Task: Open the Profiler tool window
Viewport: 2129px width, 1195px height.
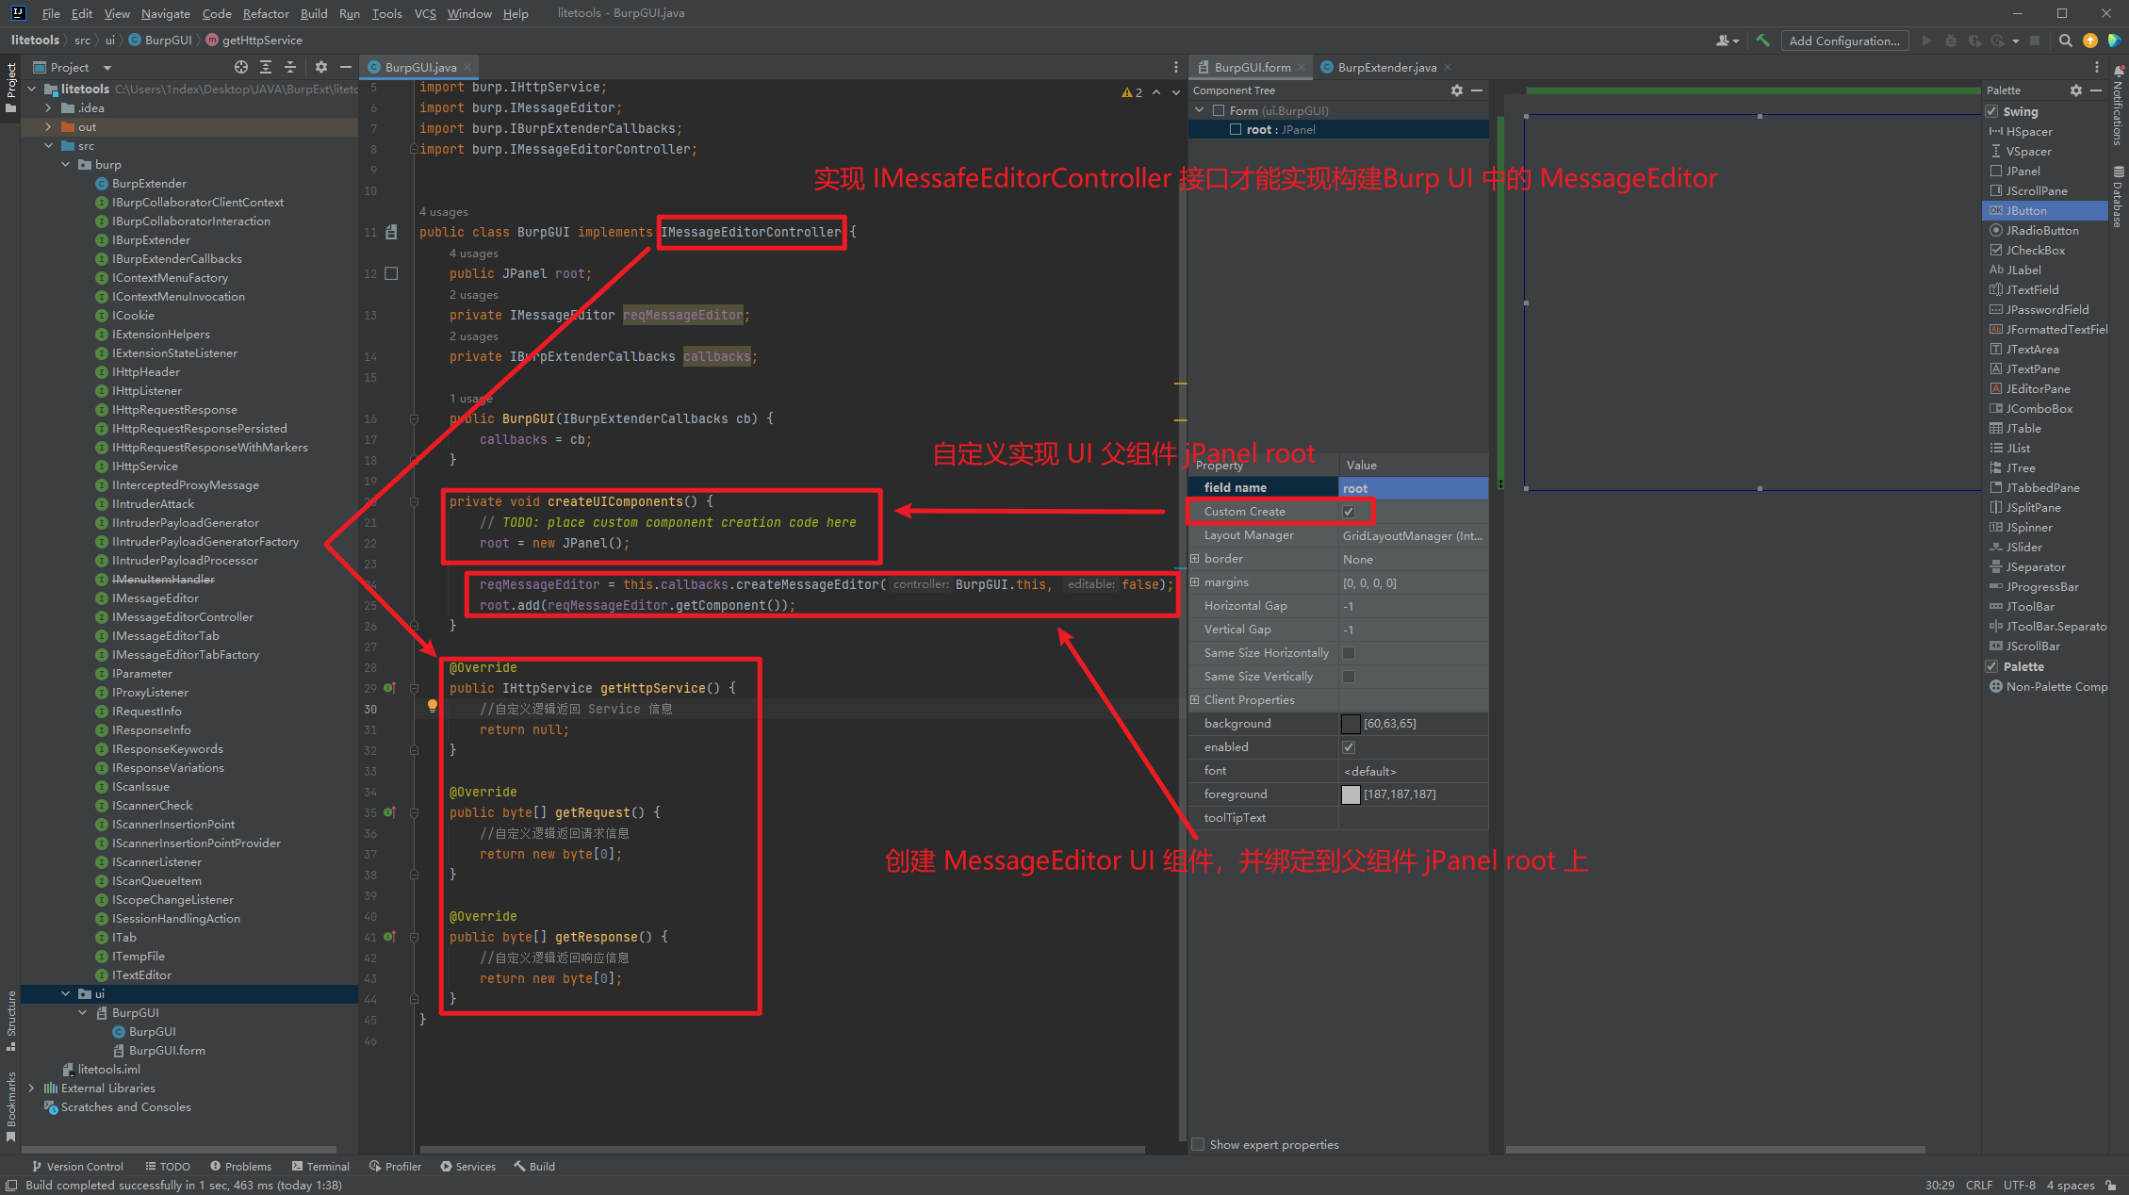Action: point(395,1166)
